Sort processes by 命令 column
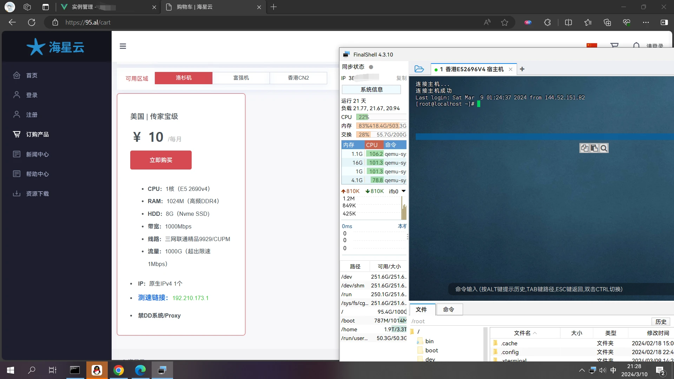 [x=395, y=145]
